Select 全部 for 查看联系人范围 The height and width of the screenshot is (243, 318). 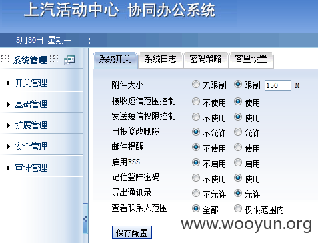196,208
